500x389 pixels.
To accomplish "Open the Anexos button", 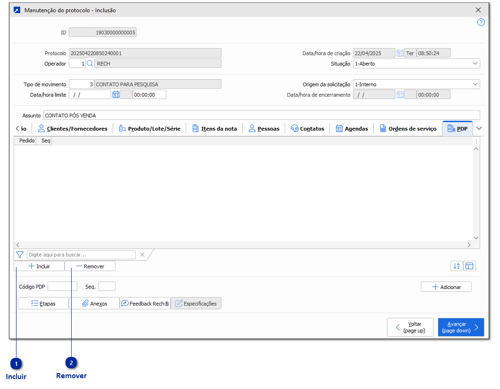I will (x=94, y=304).
